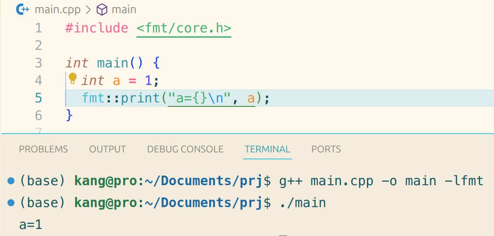Click the C++ file icon in breadcrumb

23,10
